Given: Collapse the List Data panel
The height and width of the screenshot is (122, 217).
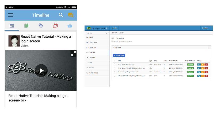Looking at the screenshot, I should (209, 47).
